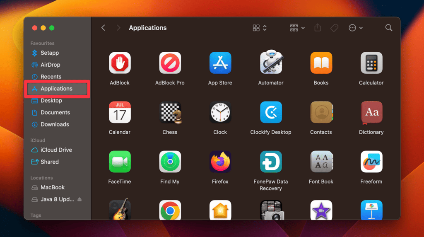Viewport: 424px width, 237px height.
Task: Open the Dictionary app
Action: click(x=371, y=113)
